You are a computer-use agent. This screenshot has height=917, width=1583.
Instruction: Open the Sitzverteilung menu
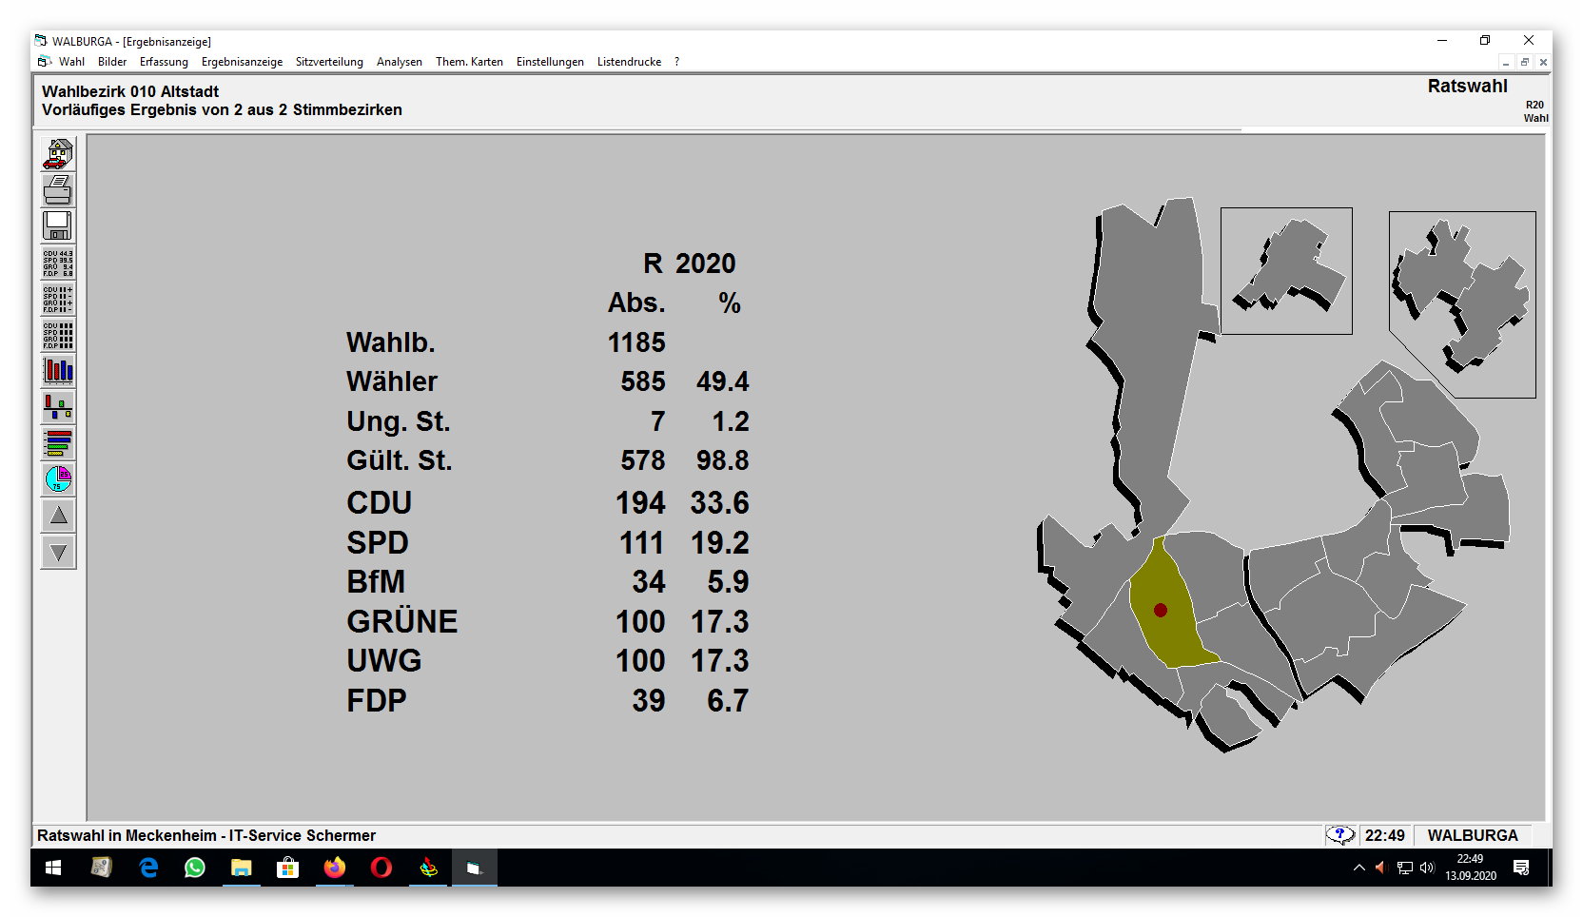tap(329, 62)
